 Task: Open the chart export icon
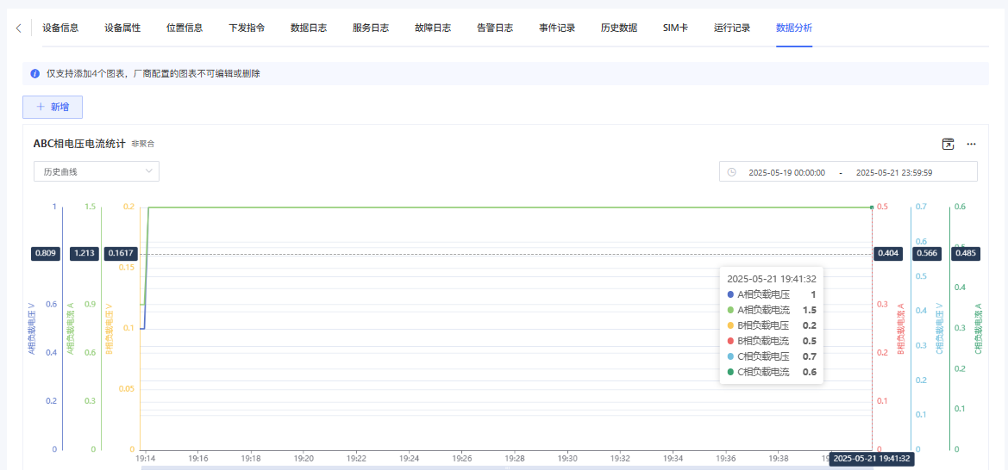pos(948,144)
